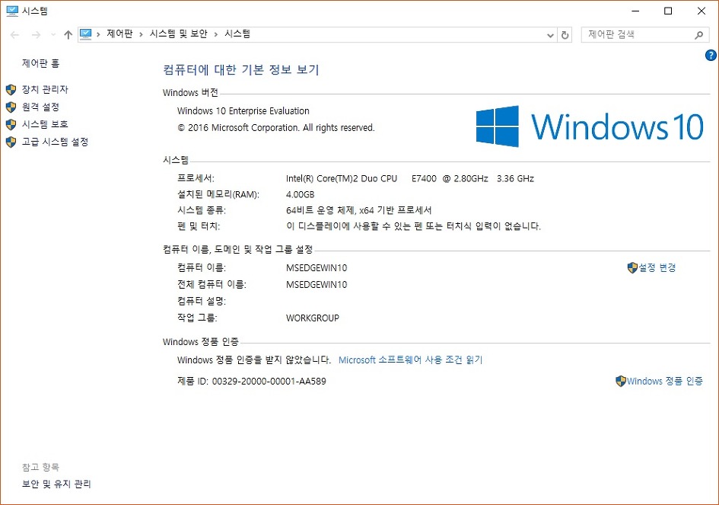719x505 pixels.
Task: Open 고급 시스템 설정 from the sidebar
Action: [x=55, y=142]
